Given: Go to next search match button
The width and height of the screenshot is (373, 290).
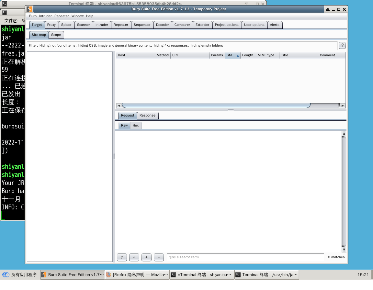Looking at the screenshot, I should (x=159, y=257).
